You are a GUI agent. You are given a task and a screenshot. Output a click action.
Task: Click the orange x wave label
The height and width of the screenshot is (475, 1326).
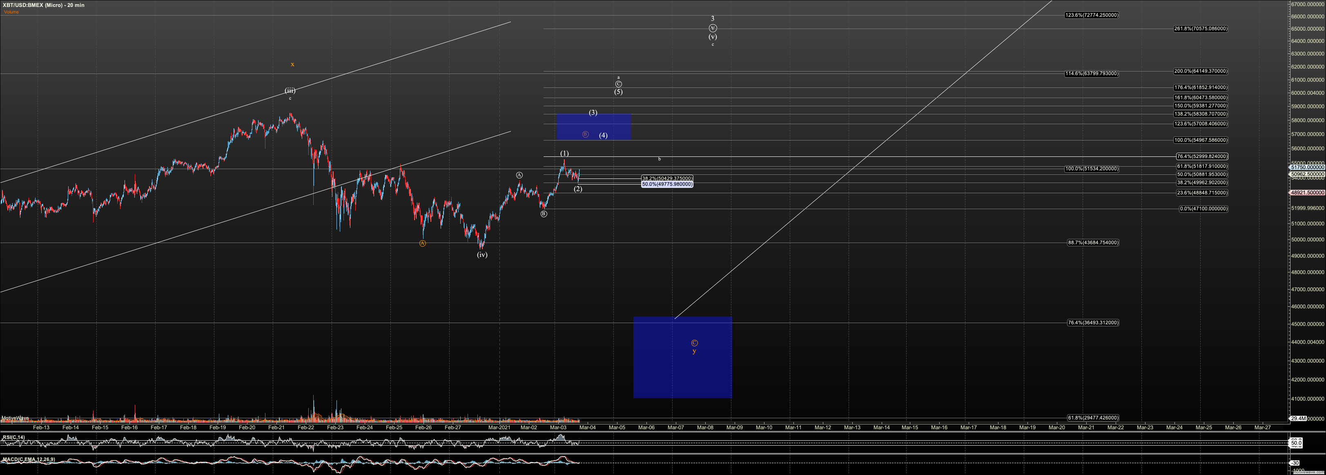(x=292, y=65)
